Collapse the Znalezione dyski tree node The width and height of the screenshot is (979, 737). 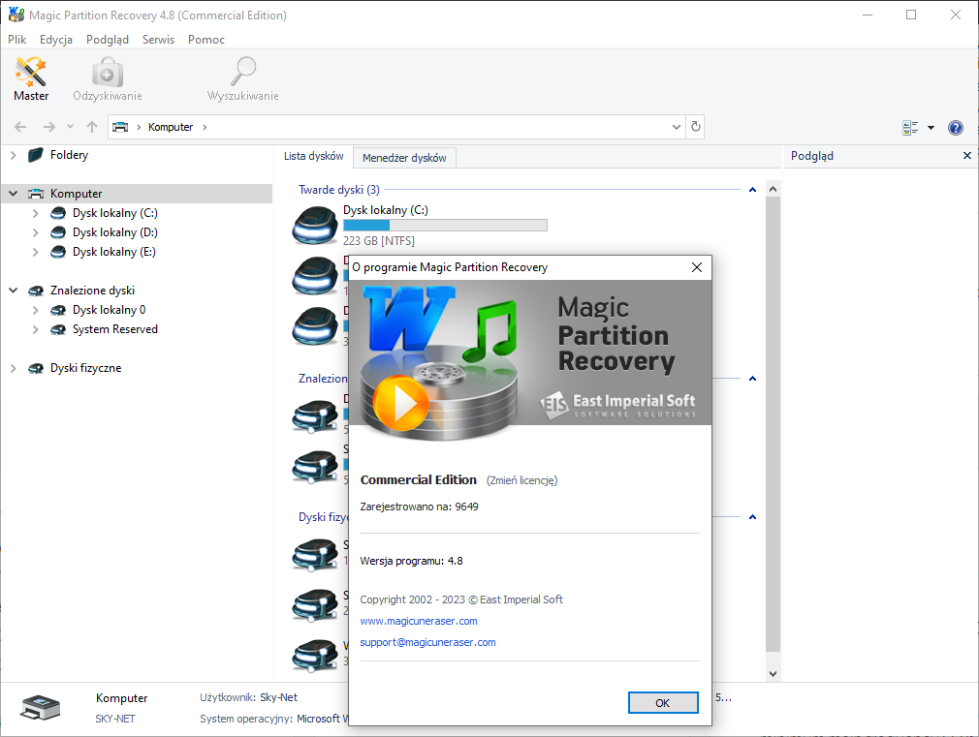click(14, 291)
